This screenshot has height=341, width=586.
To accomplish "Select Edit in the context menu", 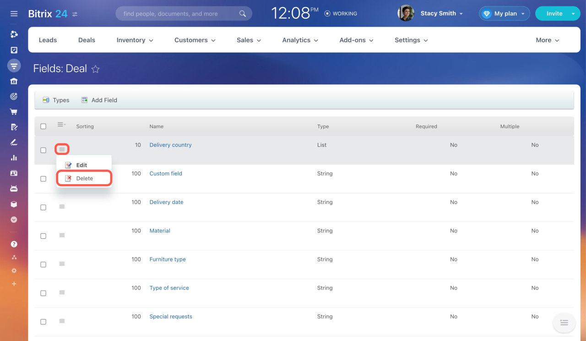I will click(x=81, y=165).
